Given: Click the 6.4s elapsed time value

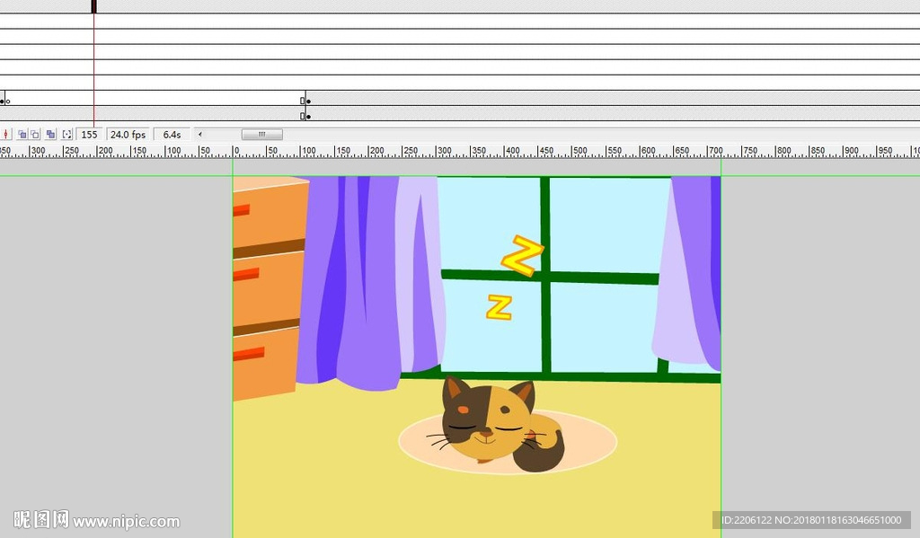Looking at the screenshot, I should click(172, 135).
